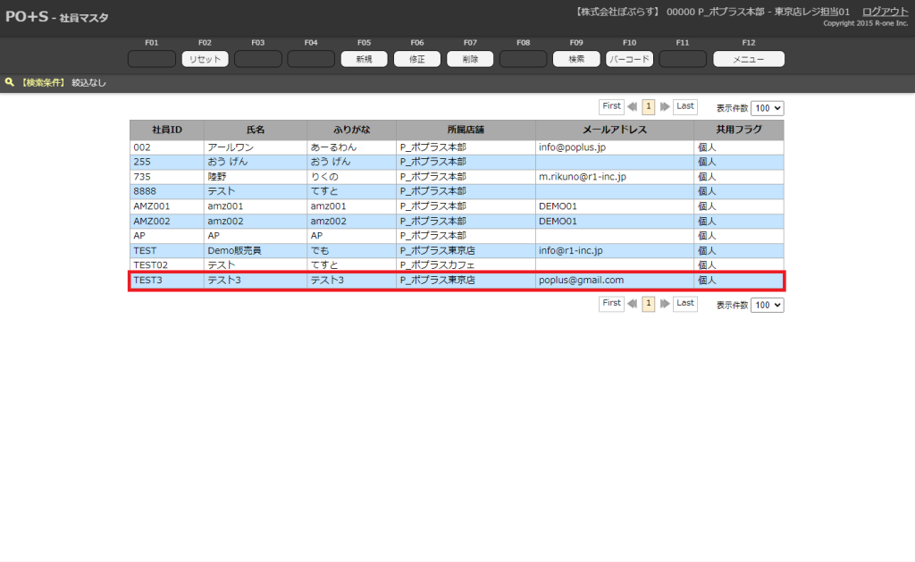The image size is (915, 562).
Task: Select the employee row with ID 002
Action: (x=456, y=147)
